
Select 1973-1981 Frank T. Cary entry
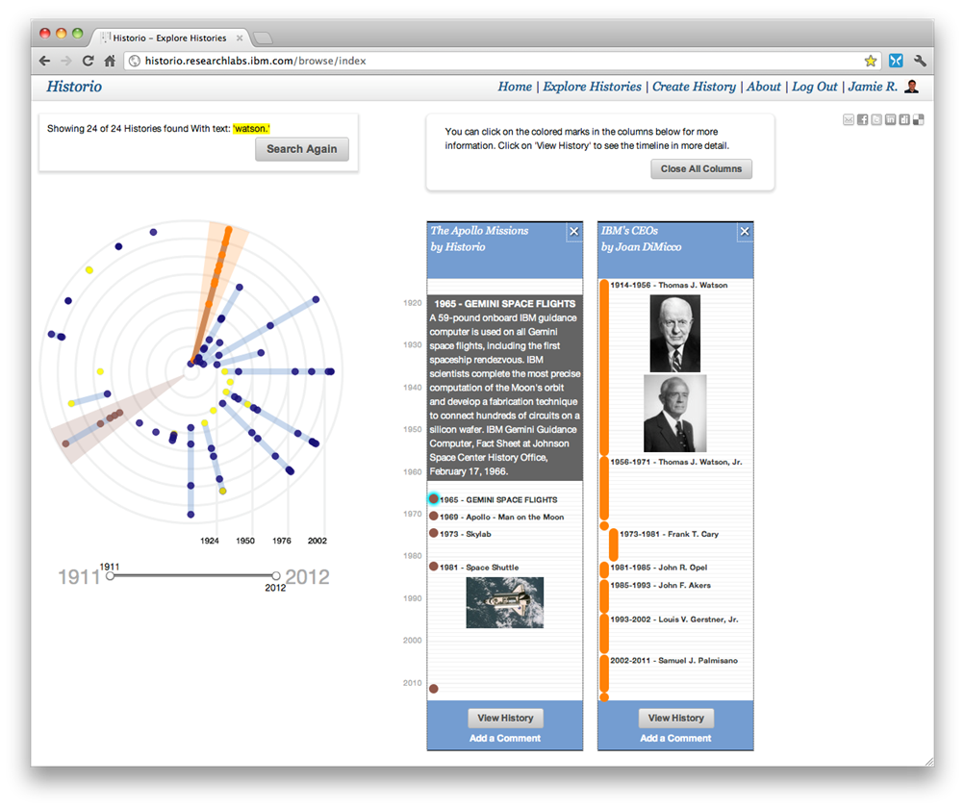pos(669,534)
